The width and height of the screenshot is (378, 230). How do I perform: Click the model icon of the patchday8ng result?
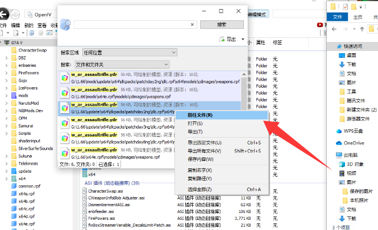click(65, 138)
